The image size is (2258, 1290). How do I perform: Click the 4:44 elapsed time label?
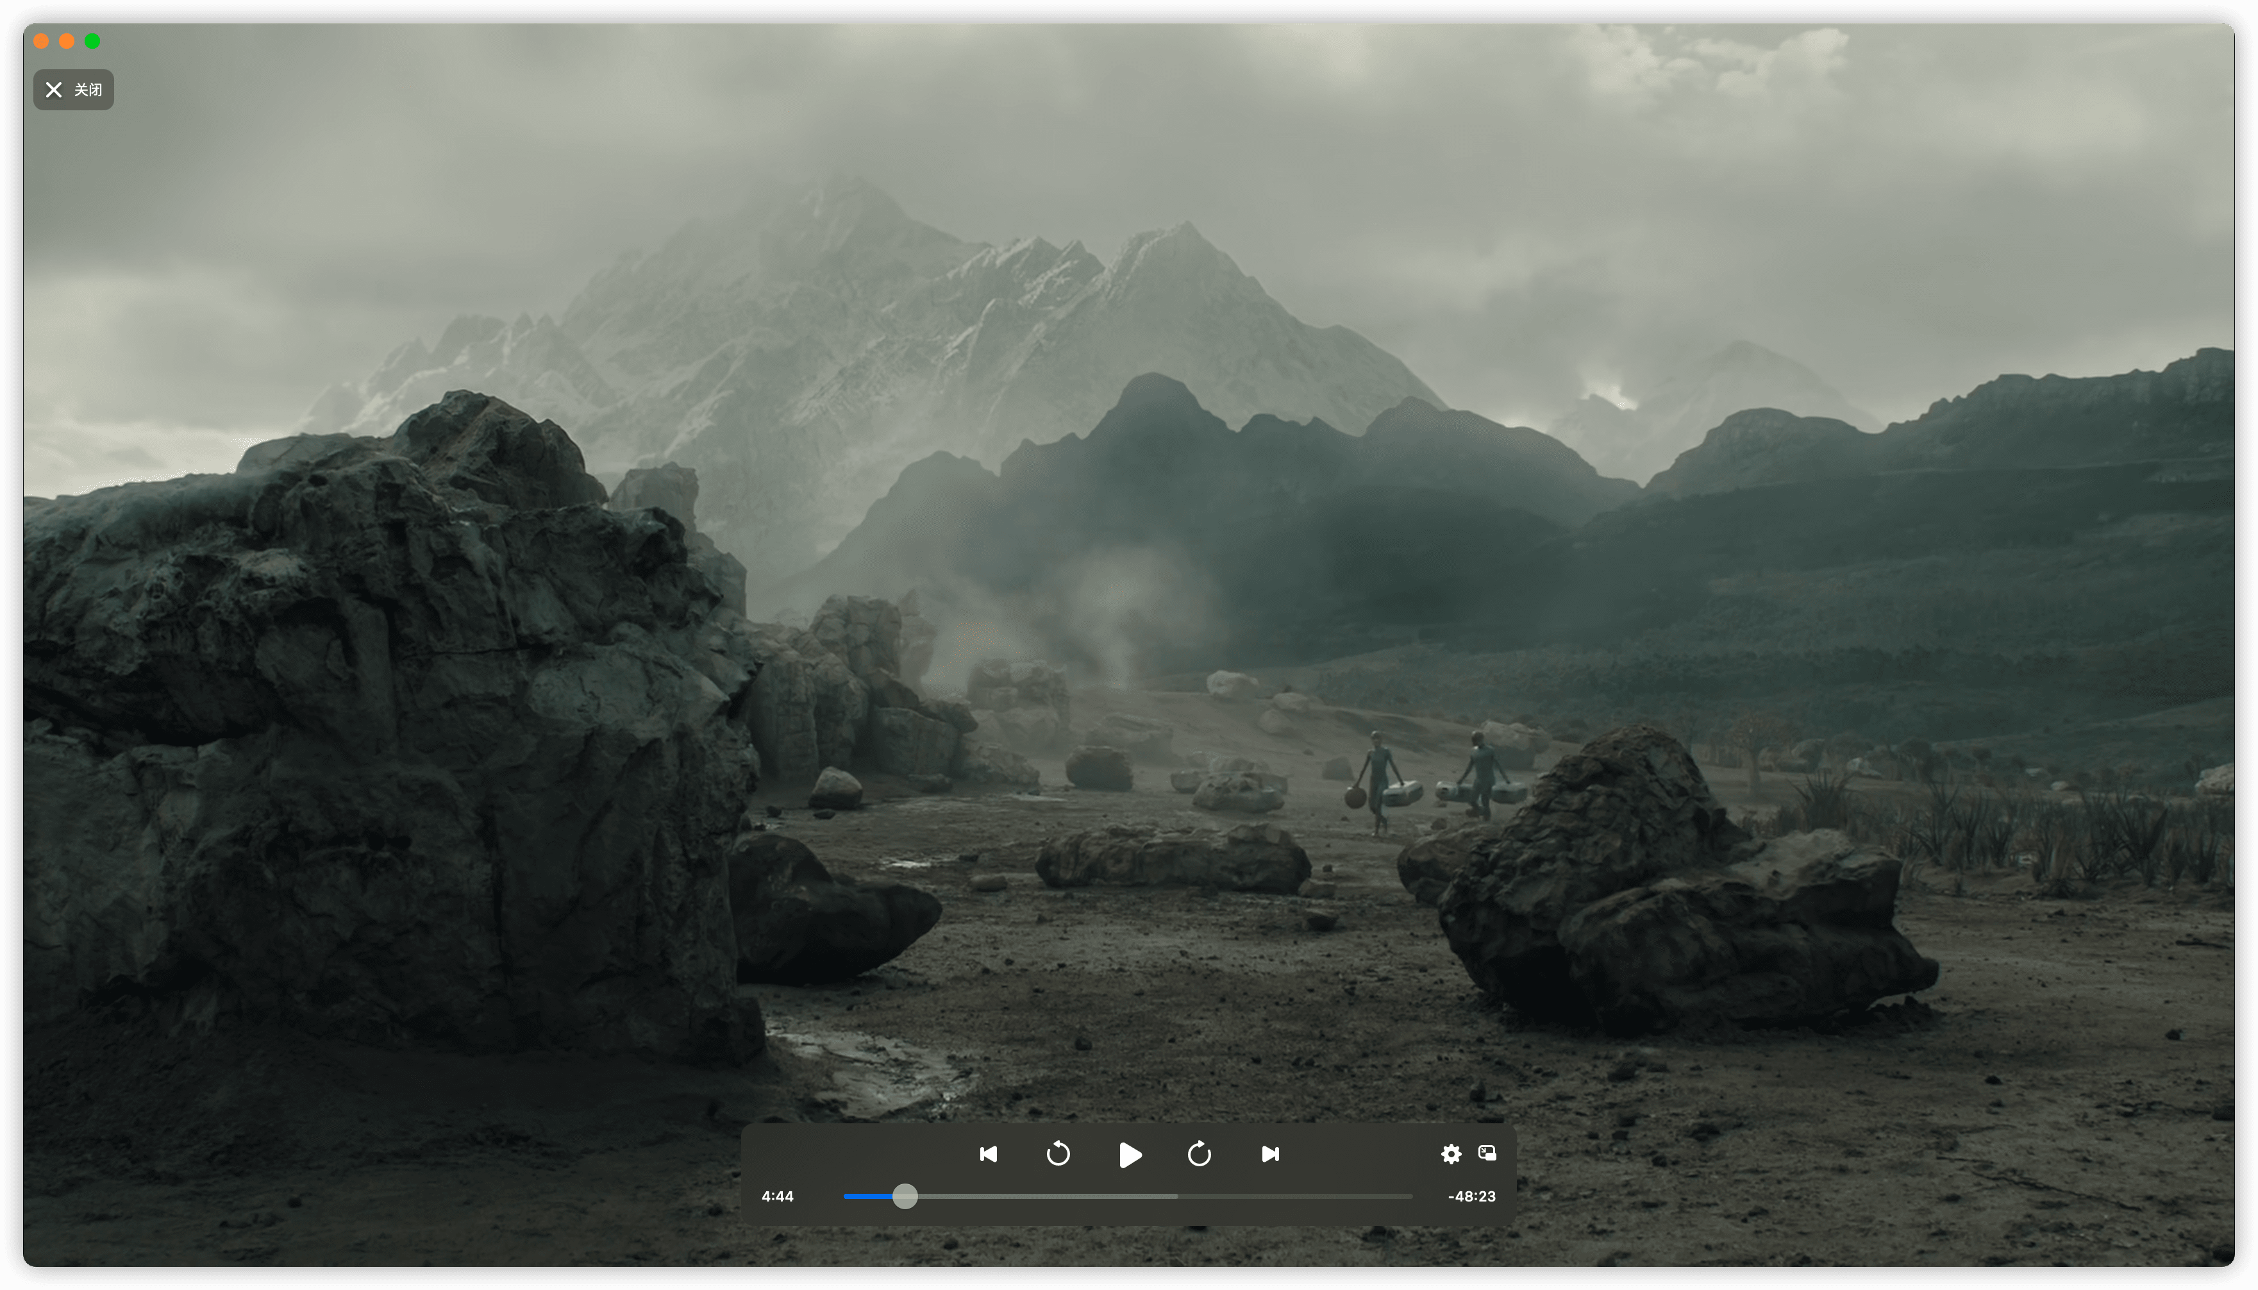tap(777, 1196)
